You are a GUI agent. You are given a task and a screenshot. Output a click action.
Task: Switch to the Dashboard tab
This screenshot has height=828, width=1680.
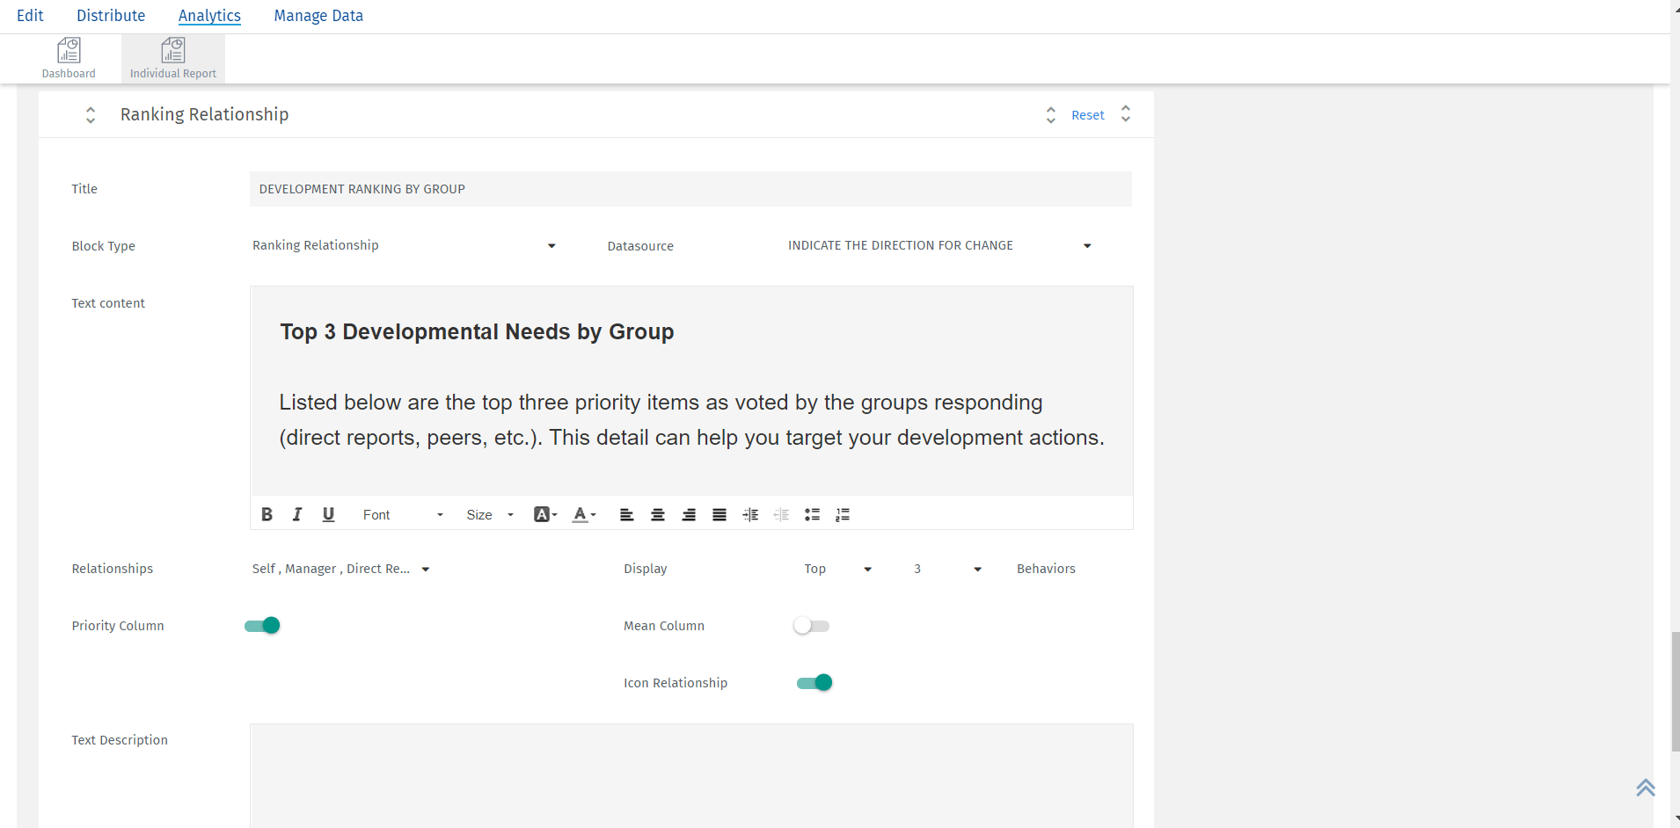[x=69, y=57]
